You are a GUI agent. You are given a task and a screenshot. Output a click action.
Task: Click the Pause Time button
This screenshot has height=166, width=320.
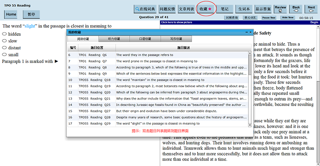point(269,18)
